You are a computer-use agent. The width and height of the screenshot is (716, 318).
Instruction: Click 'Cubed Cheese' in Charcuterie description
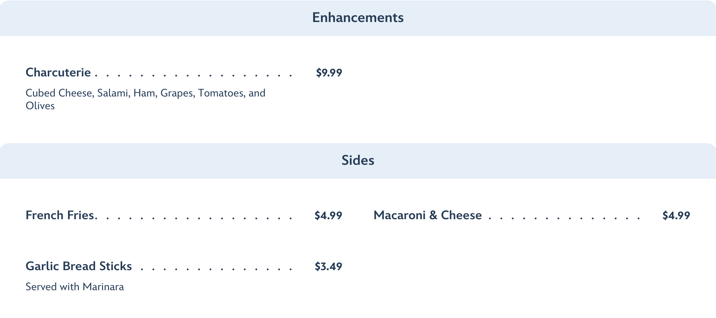tap(59, 93)
